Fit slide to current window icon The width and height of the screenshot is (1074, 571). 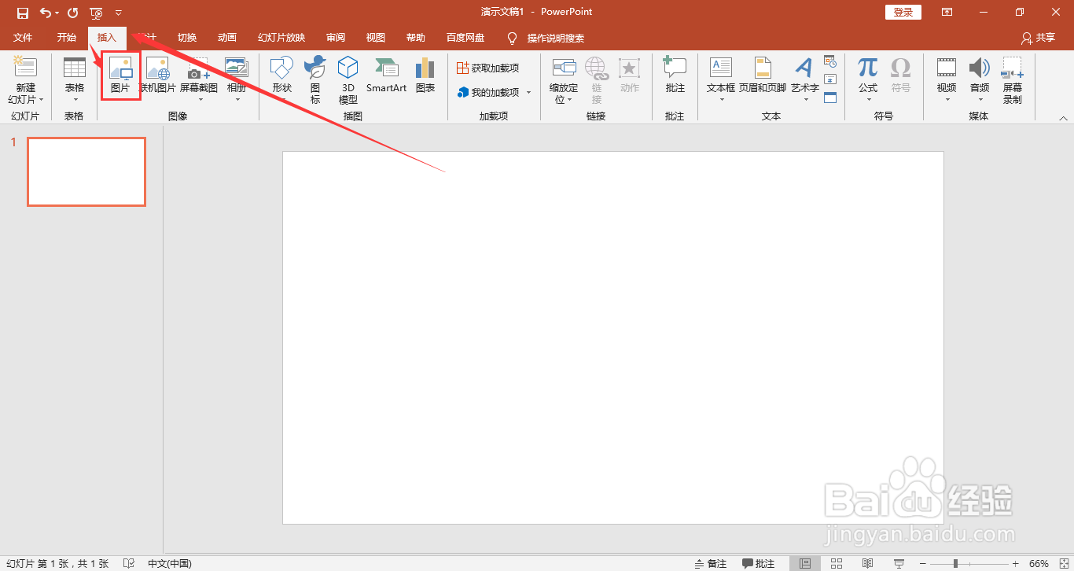pos(1062,563)
